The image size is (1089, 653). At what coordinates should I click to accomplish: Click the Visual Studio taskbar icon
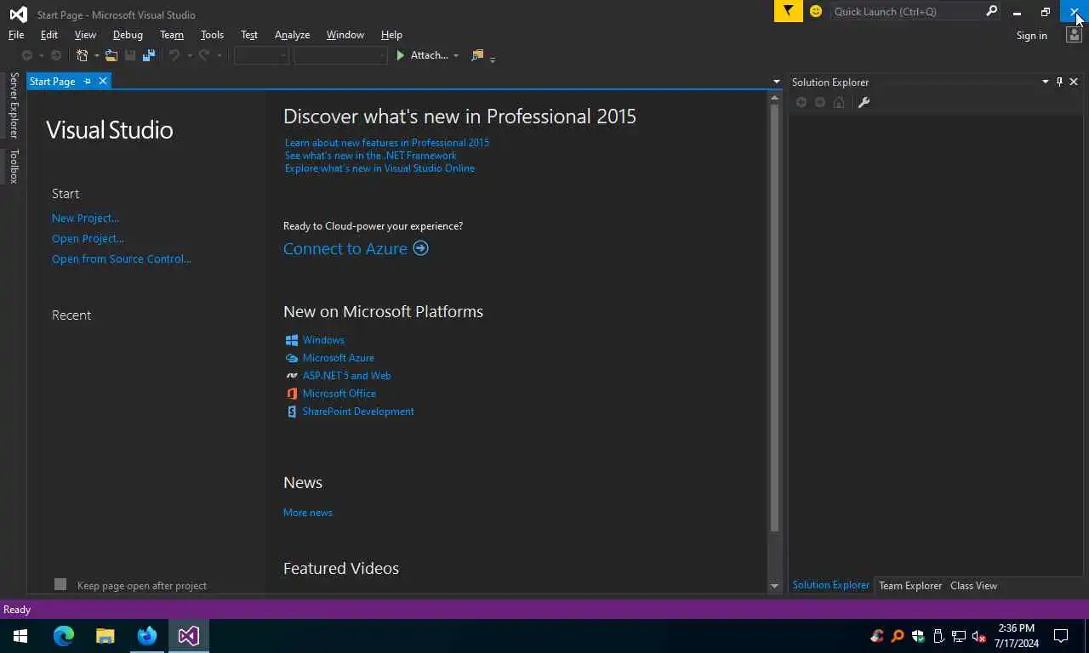click(x=189, y=635)
